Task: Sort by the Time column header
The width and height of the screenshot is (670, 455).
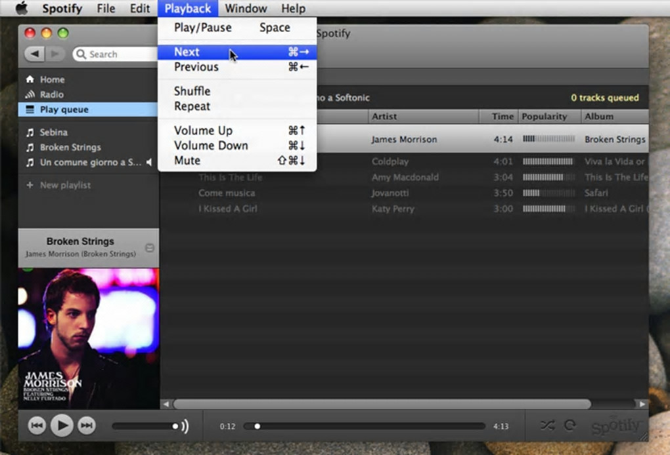Action: [499, 117]
